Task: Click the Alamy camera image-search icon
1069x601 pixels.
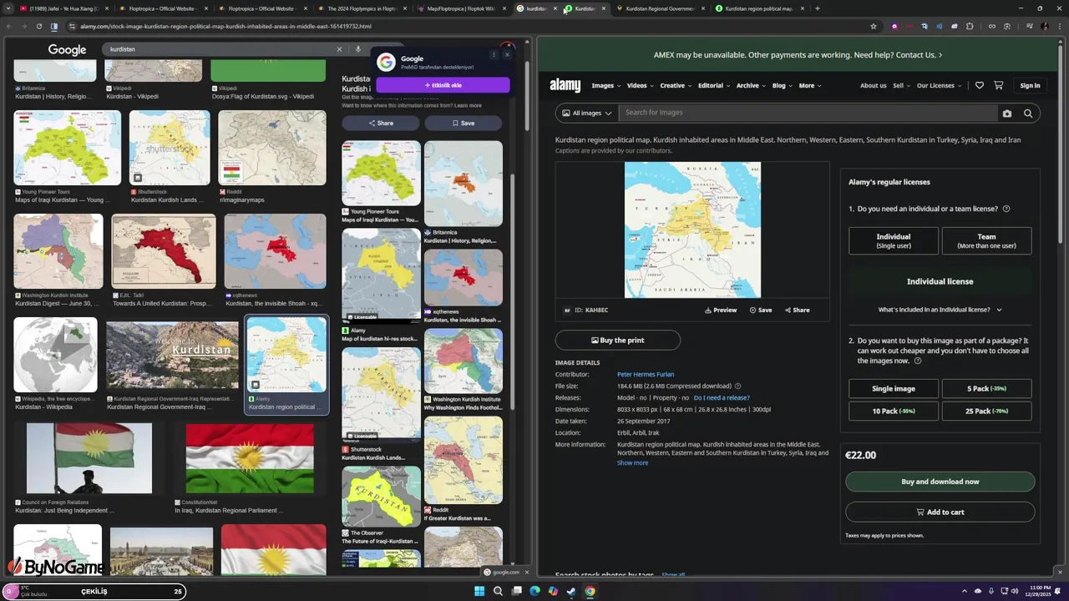Action: click(1006, 114)
